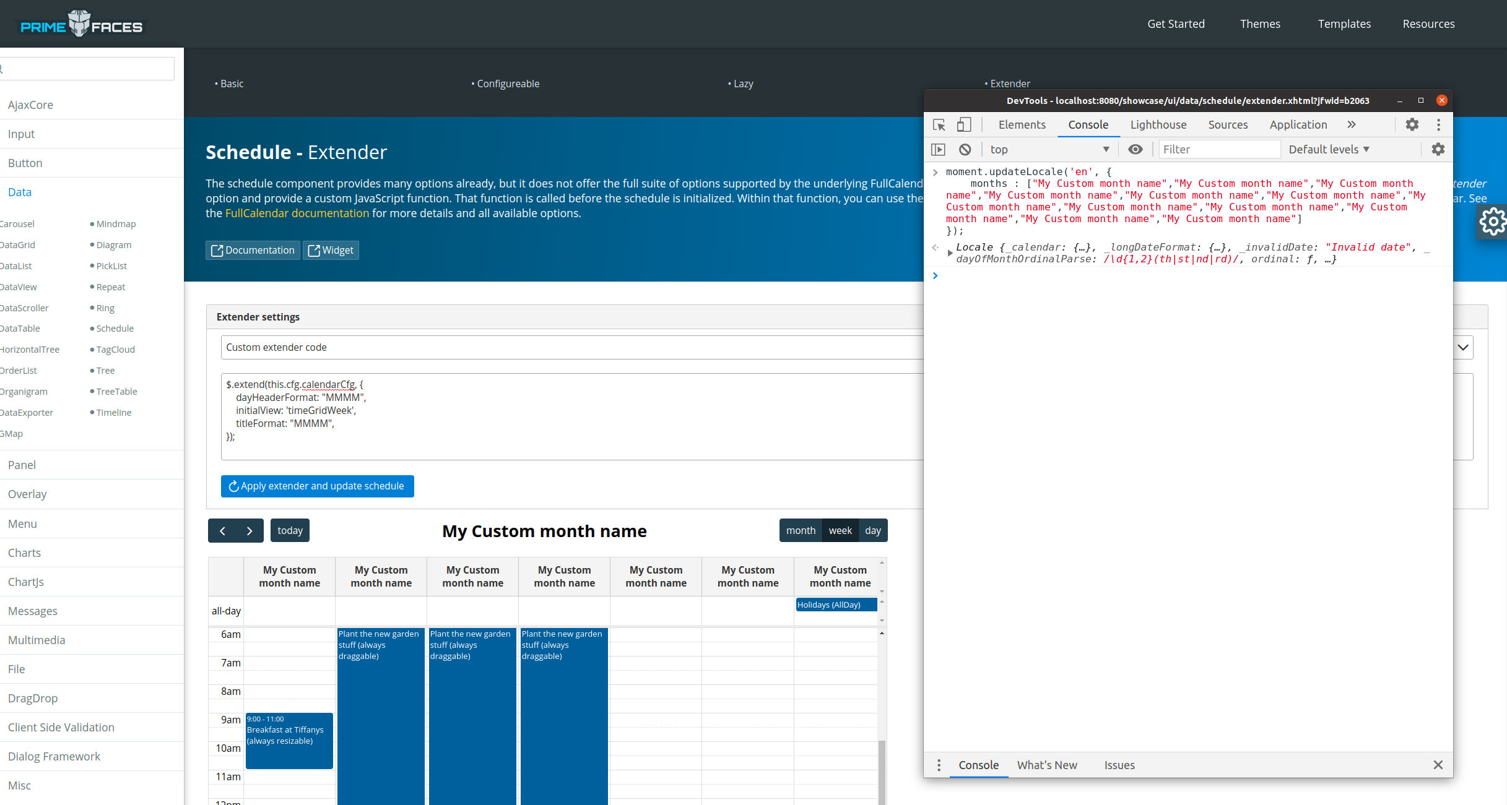Switch to the Lighthouse tab
Screen dimensions: 1507x805
pos(1158,125)
